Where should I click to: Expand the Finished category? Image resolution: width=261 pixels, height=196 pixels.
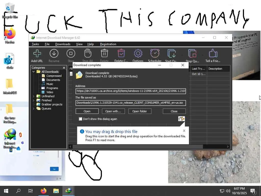[33, 100]
